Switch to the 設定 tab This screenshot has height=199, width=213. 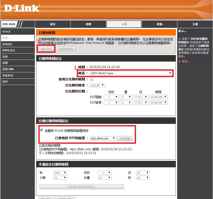(53, 24)
